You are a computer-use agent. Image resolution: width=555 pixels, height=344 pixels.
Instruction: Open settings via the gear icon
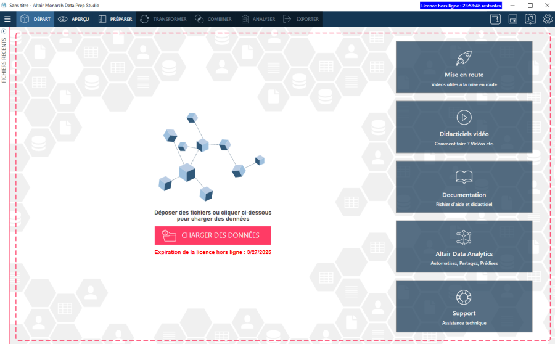point(547,19)
